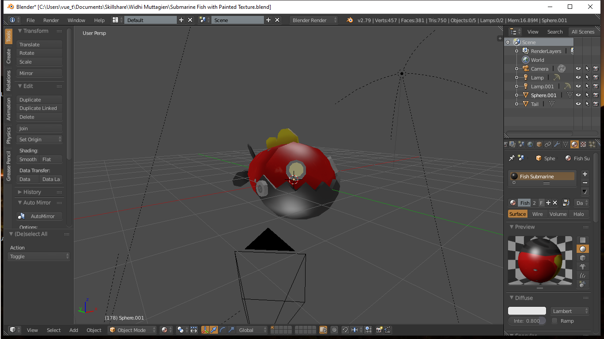Click Smooth shading button
Image resolution: width=604 pixels, height=339 pixels.
(x=28, y=159)
